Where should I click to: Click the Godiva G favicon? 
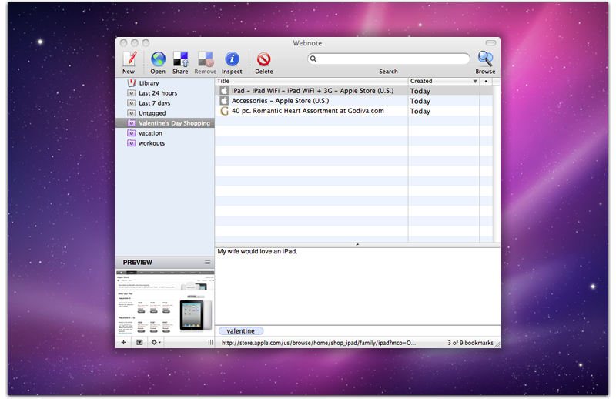[x=224, y=111]
